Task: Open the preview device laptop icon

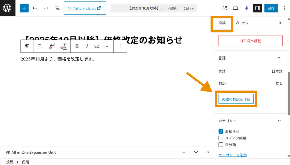Action: [x=236, y=8]
